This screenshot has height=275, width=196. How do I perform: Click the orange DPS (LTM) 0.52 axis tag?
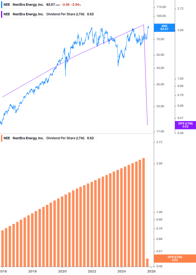click(175, 259)
